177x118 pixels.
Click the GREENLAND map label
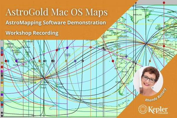pos(137,15)
